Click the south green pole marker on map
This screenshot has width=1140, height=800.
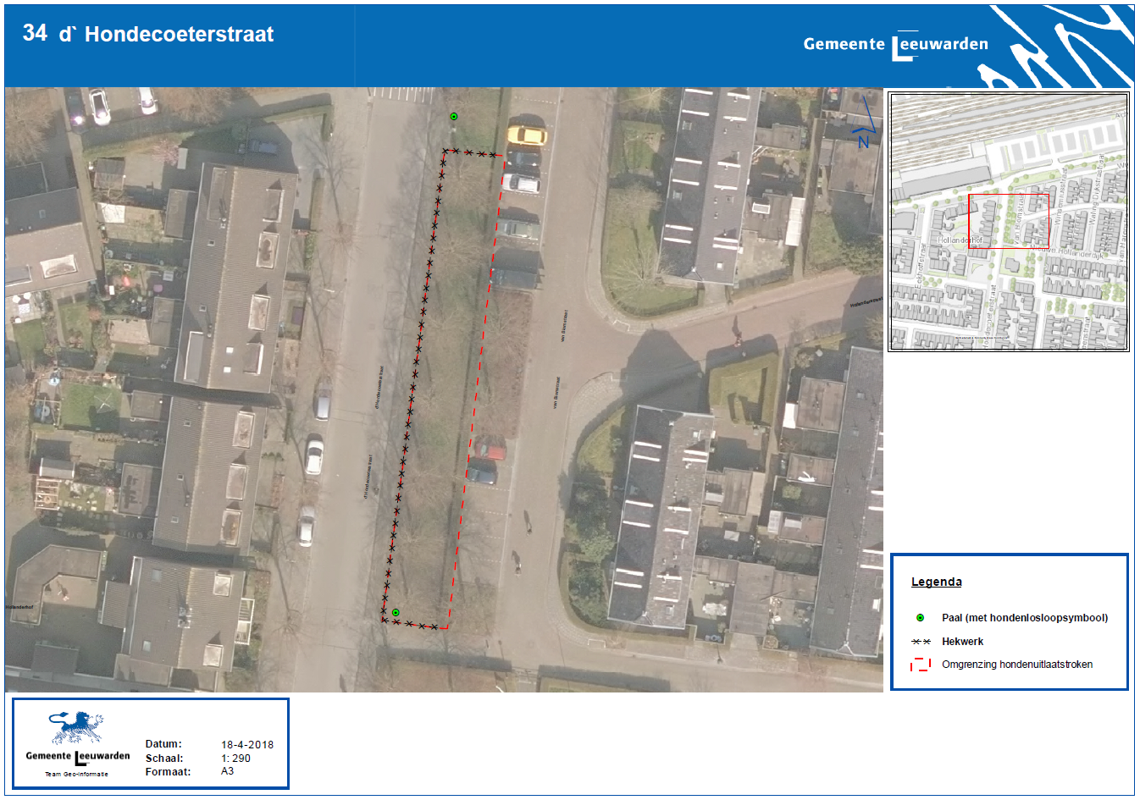click(x=396, y=612)
